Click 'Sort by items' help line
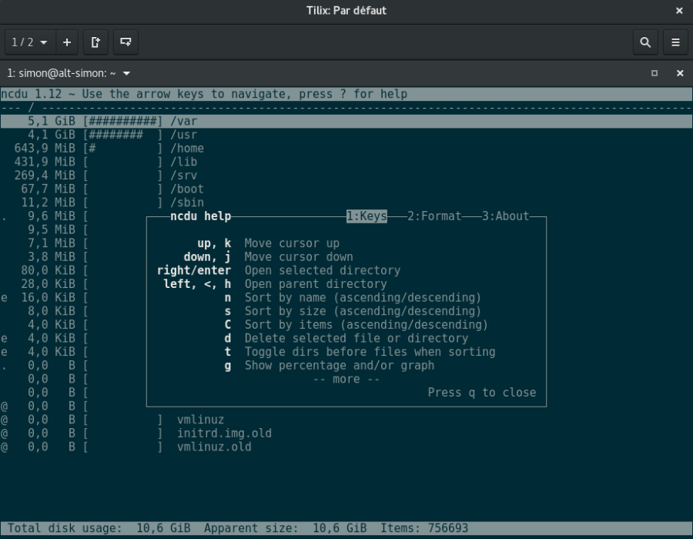 [x=367, y=325]
